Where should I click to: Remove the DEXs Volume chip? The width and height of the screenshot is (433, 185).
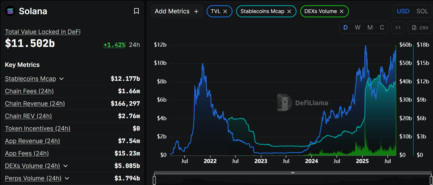click(341, 11)
